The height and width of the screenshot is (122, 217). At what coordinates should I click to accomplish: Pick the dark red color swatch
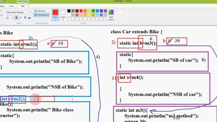77,11
